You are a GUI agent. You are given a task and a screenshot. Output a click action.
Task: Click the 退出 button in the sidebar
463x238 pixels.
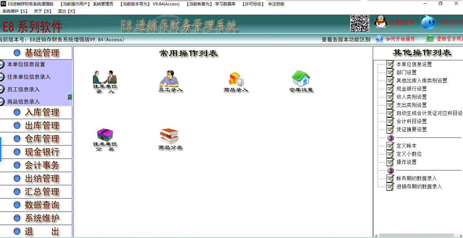pos(36,232)
